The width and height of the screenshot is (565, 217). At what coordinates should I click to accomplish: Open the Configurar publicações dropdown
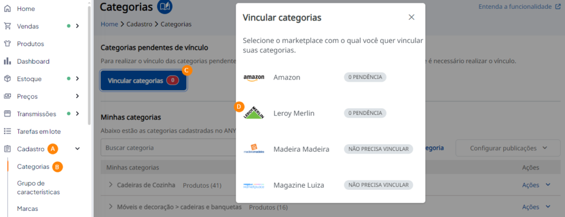[x=508, y=148]
